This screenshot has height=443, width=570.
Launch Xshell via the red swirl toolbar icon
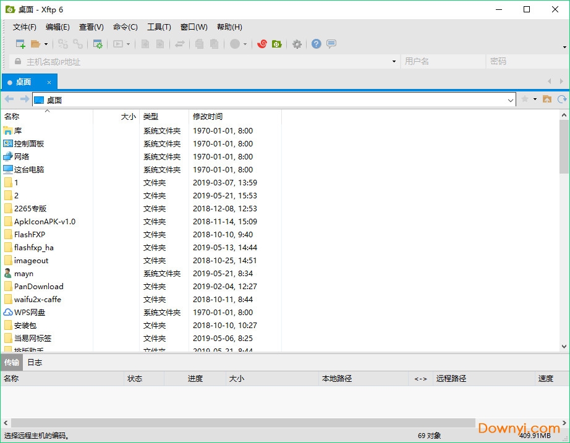point(263,44)
